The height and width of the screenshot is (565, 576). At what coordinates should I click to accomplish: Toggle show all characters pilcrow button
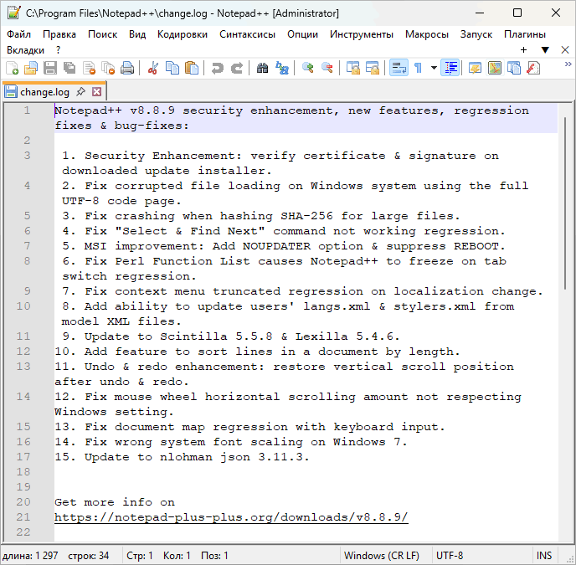pyautogui.click(x=418, y=68)
